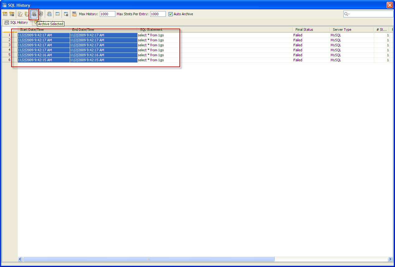Viewport: 395px width, 267px height.
Task: Click the End Date/Time cell in row 6
Action: 103,60
